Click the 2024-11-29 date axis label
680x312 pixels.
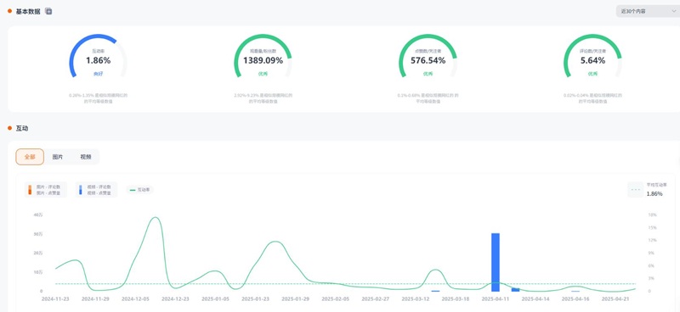pos(95,299)
